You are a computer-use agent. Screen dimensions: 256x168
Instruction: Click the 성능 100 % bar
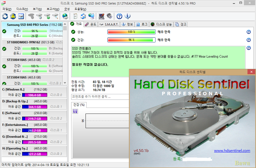point(131,32)
